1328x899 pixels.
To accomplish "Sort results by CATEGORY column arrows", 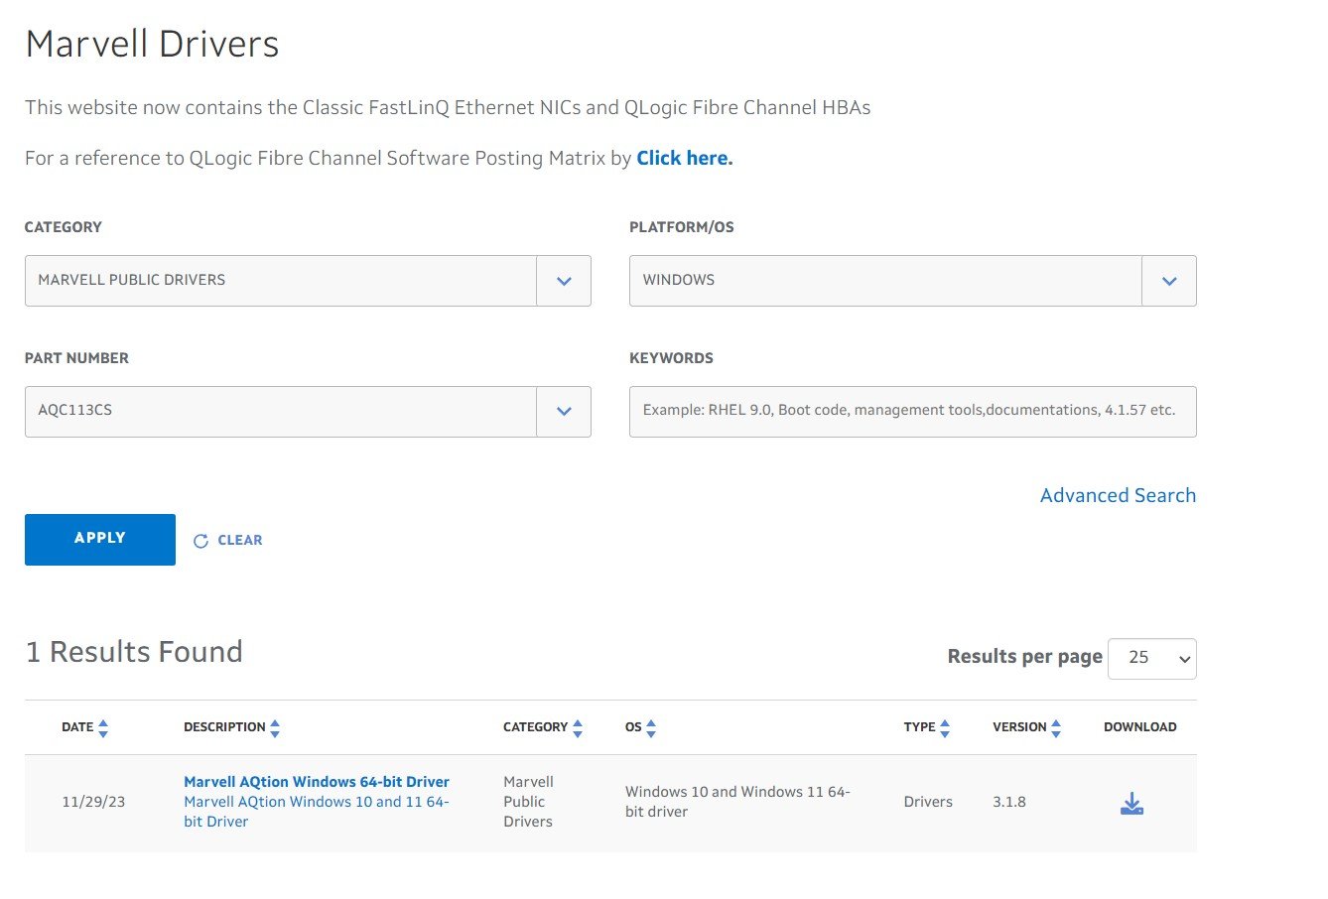I will click(578, 728).
